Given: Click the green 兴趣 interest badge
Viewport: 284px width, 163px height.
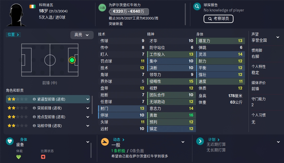Looking at the screenshot, I should pos(102,8).
